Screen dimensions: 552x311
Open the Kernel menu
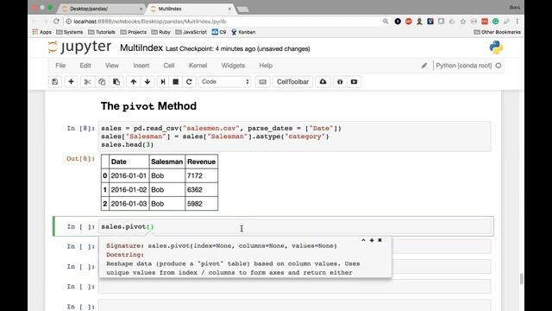point(198,66)
